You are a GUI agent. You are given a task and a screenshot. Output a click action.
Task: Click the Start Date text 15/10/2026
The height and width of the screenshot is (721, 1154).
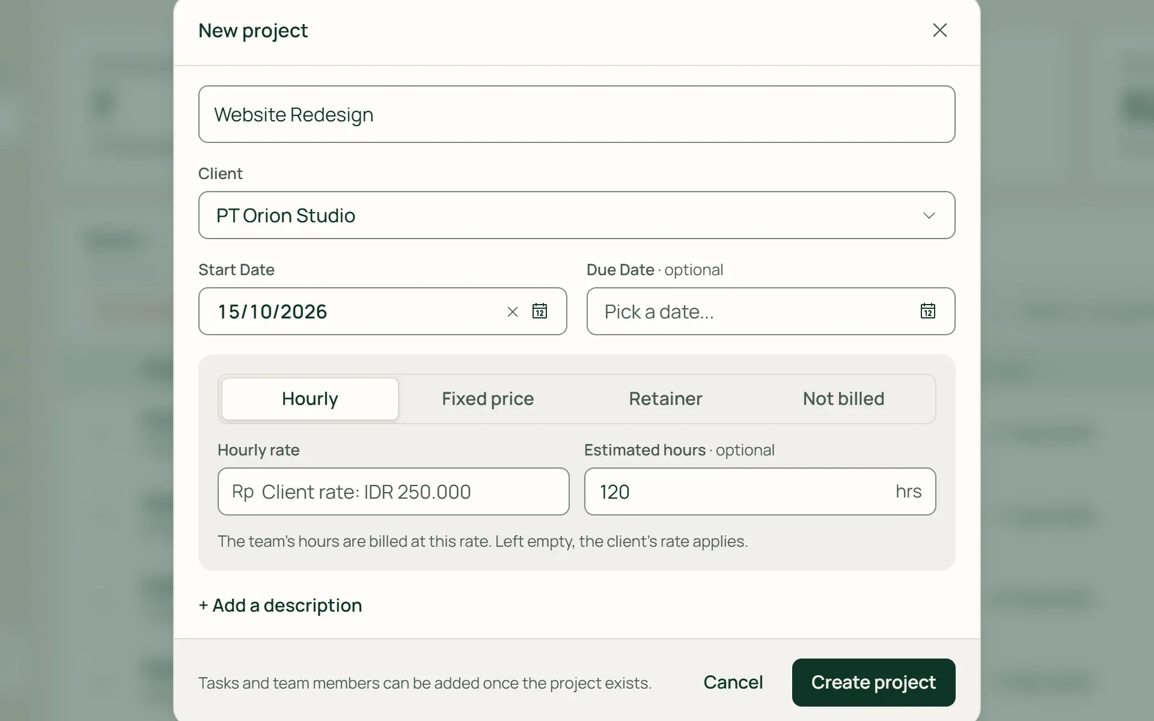272,312
